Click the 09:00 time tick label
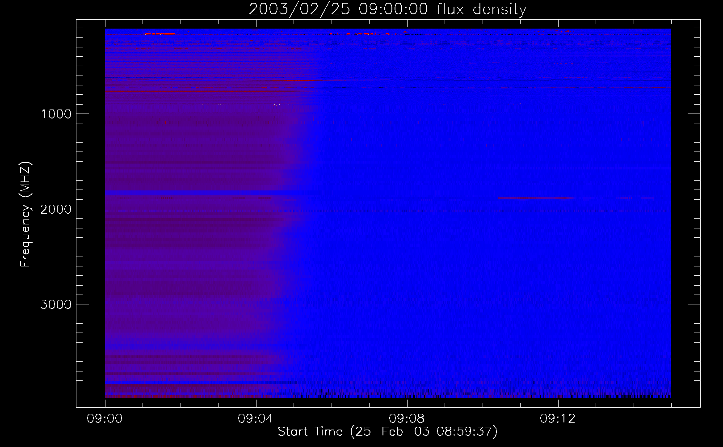Screen dimensions: 723x447 click(x=105, y=419)
